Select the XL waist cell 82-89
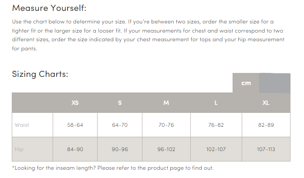 point(266,125)
